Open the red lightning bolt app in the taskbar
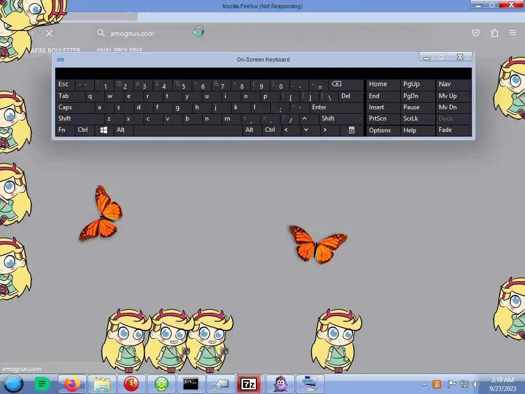The height and width of the screenshot is (394, 525). point(131,384)
